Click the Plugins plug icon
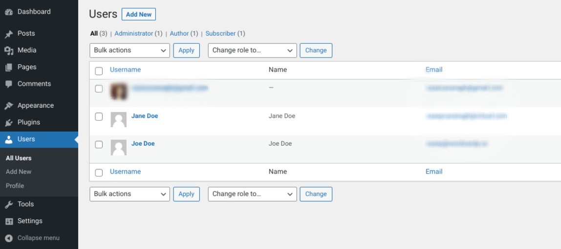This screenshot has width=561, height=249. tap(9, 123)
